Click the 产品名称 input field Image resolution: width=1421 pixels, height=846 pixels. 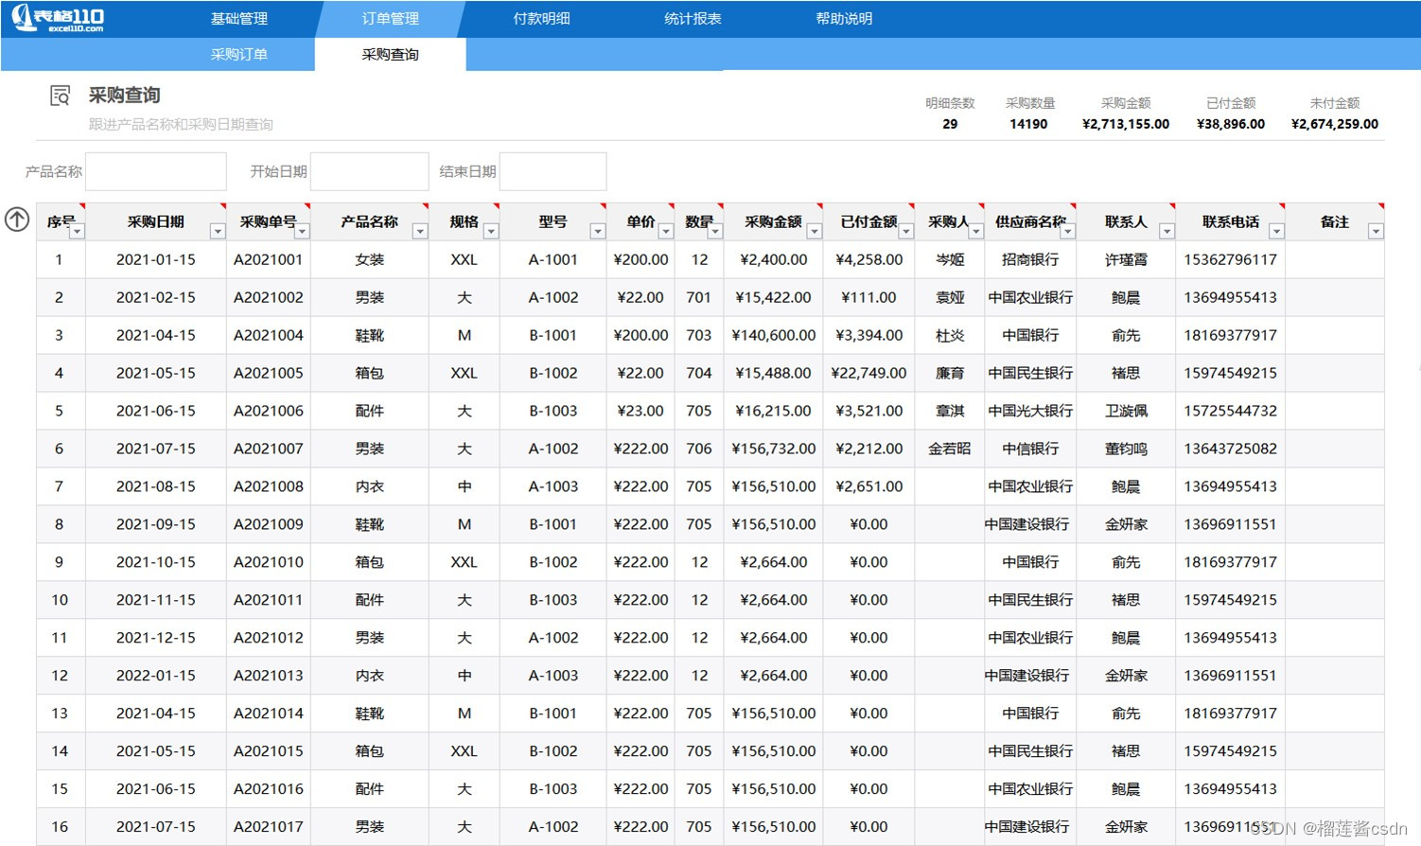click(156, 171)
